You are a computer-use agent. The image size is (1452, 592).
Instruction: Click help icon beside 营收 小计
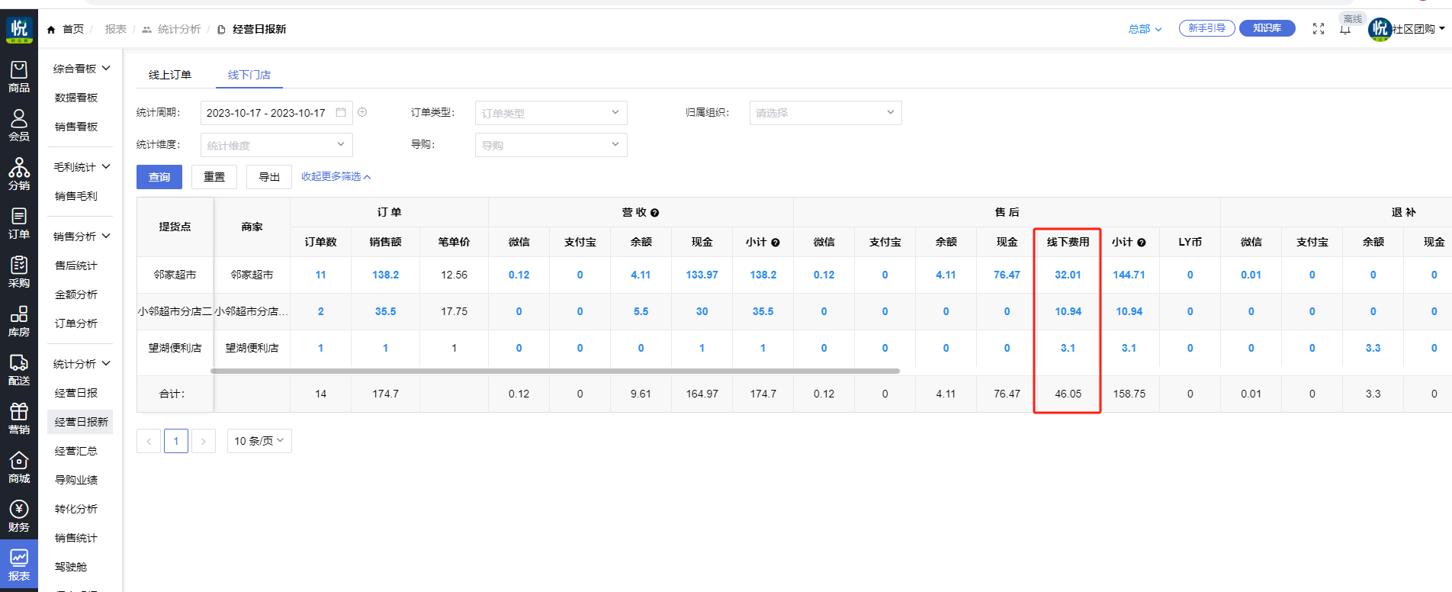pos(776,243)
